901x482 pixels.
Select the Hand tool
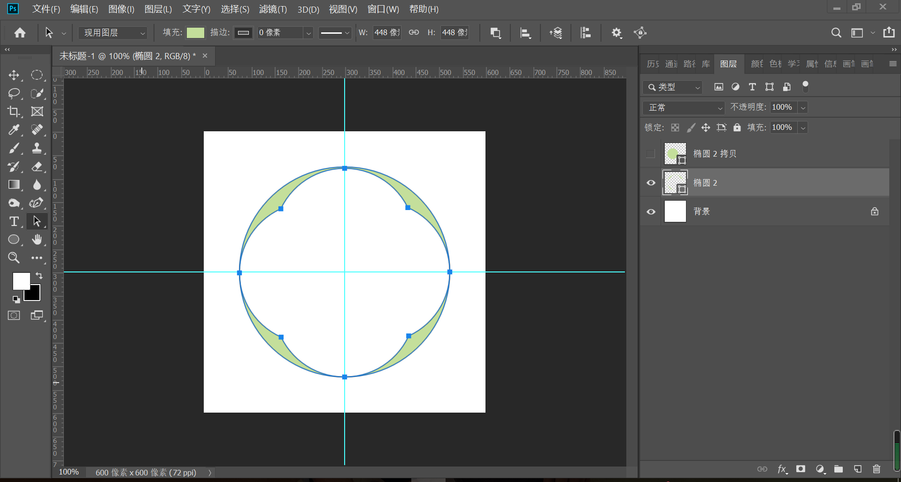(37, 240)
